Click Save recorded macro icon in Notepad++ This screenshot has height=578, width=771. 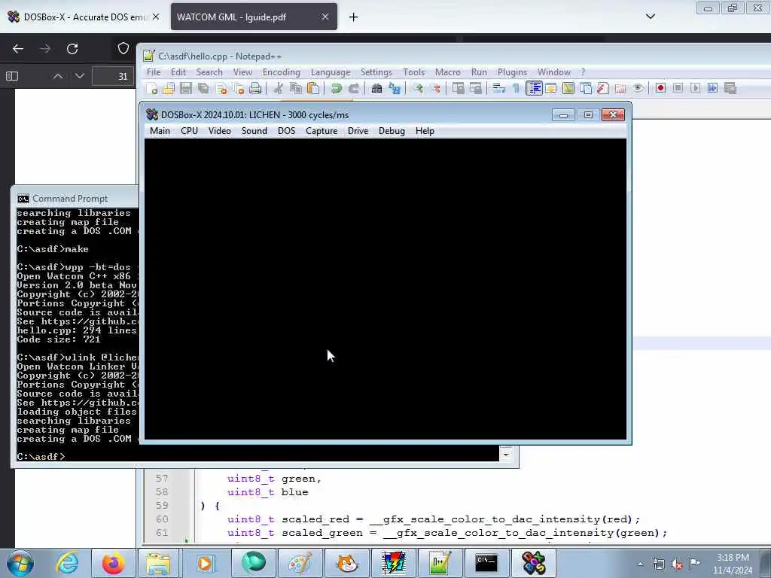[730, 89]
